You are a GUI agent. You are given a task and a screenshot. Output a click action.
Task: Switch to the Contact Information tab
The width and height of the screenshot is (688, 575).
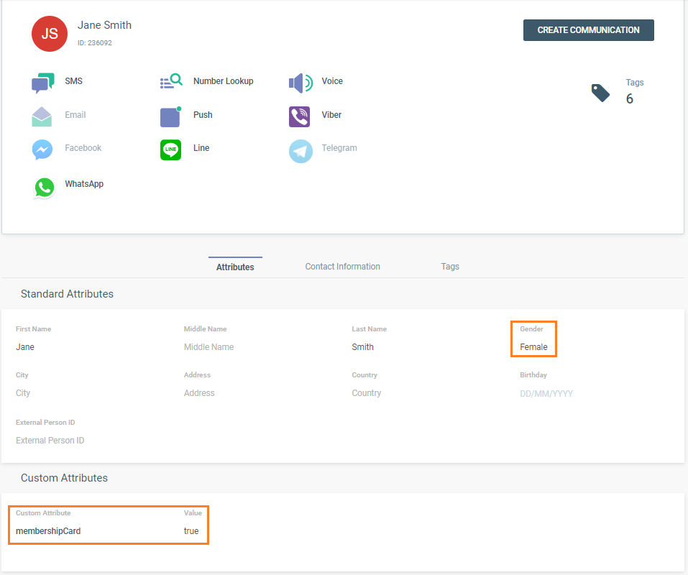click(342, 267)
